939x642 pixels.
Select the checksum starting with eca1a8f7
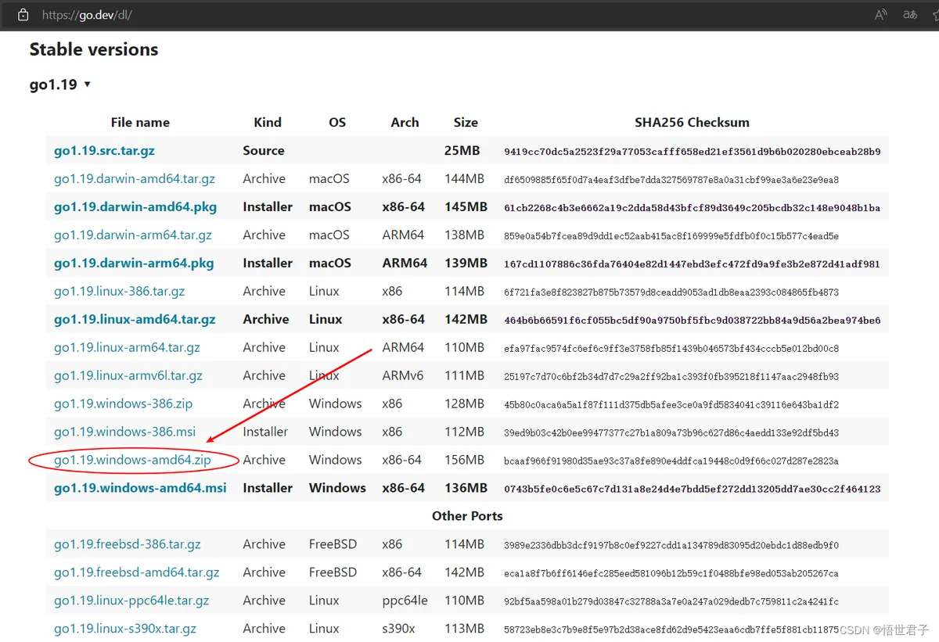click(671, 574)
